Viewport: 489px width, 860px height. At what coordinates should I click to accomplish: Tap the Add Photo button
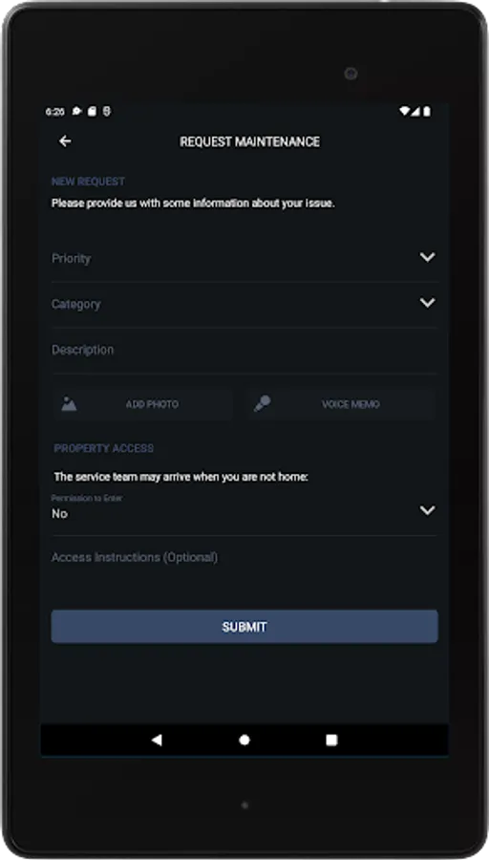point(143,404)
